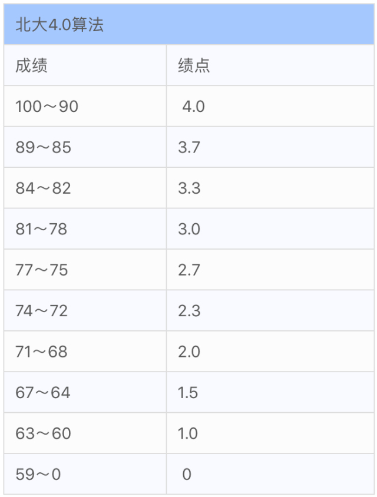The image size is (377, 497).
Task: Select the 81～78 score range cell
Action: (x=85, y=229)
